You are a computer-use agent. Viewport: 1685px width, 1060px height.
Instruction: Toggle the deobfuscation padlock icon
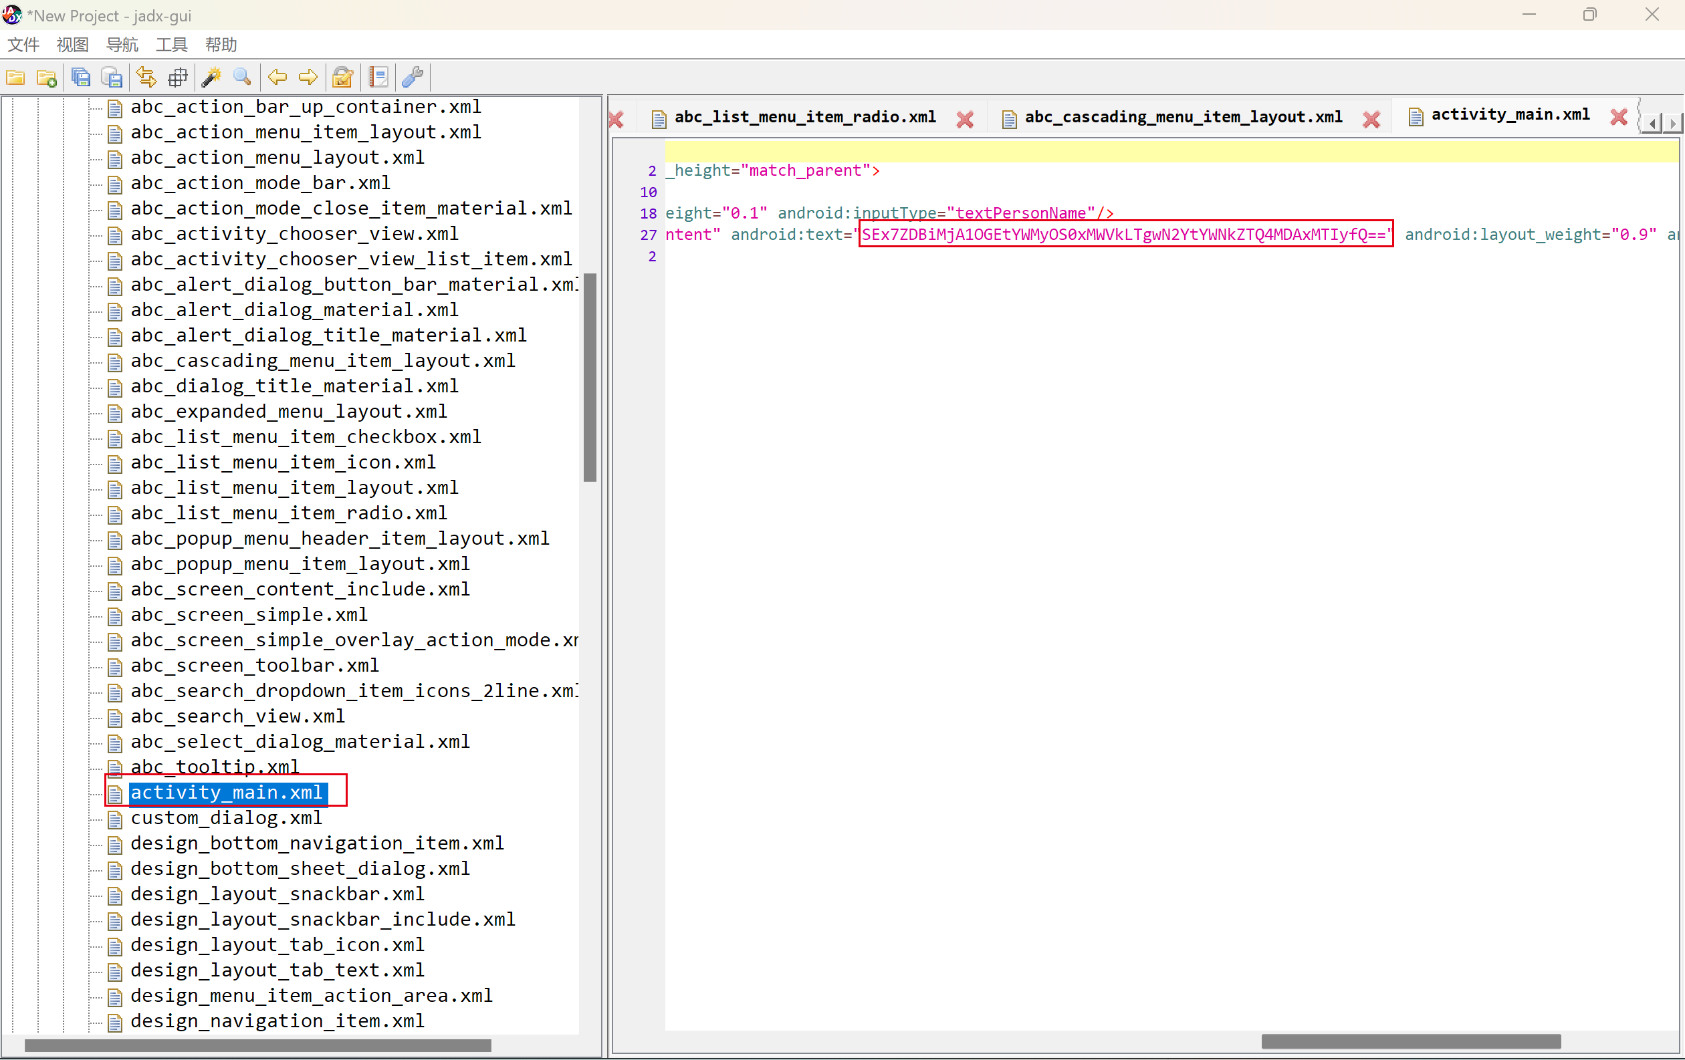click(343, 77)
